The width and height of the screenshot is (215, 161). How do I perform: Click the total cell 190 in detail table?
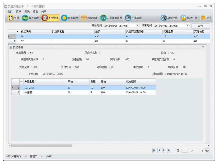[113, 92]
